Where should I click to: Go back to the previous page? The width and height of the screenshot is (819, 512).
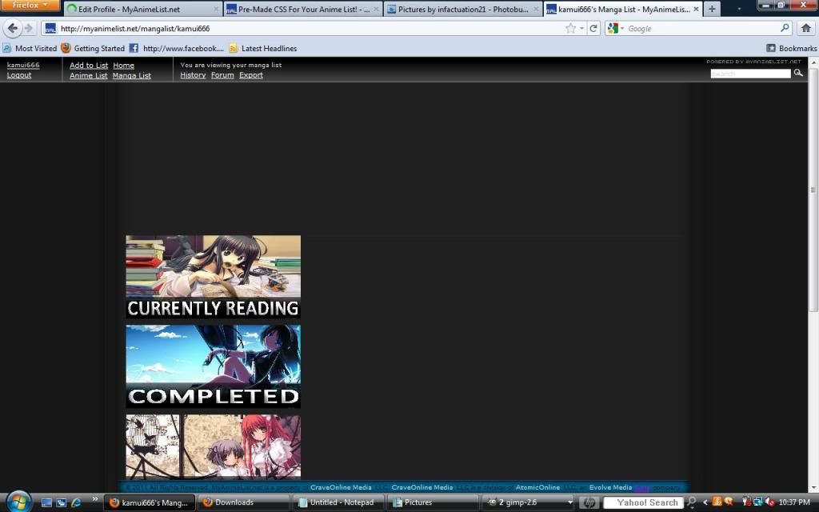(x=13, y=28)
